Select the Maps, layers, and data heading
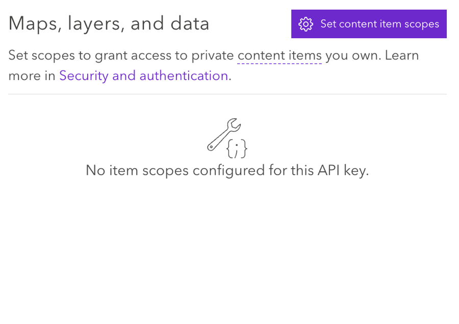This screenshot has width=459, height=324. 109,23
